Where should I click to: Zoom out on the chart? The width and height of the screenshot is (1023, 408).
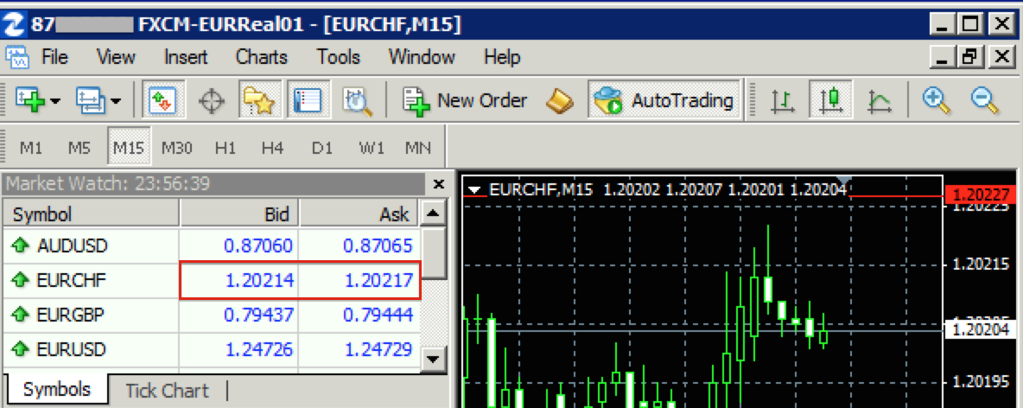click(984, 100)
